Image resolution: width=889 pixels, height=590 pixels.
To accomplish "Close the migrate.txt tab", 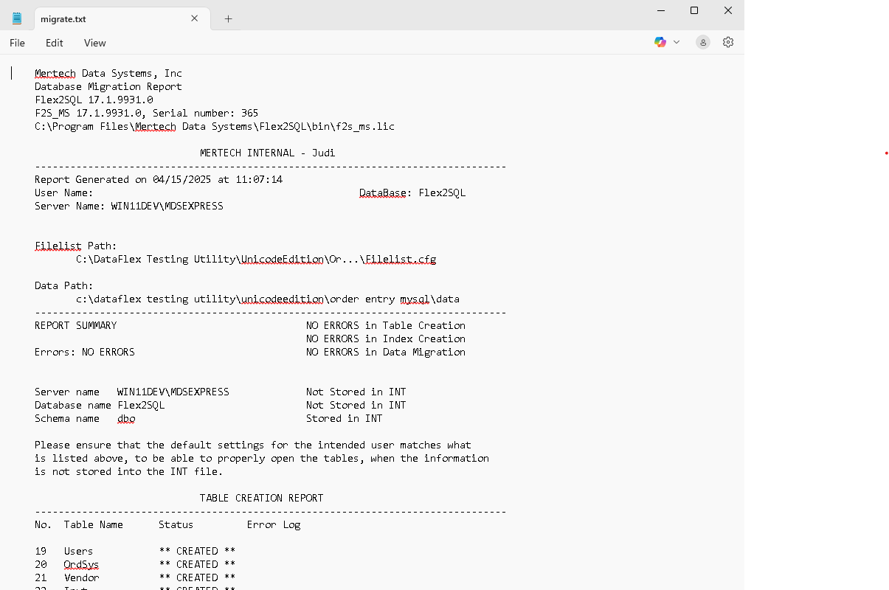I will click(195, 18).
